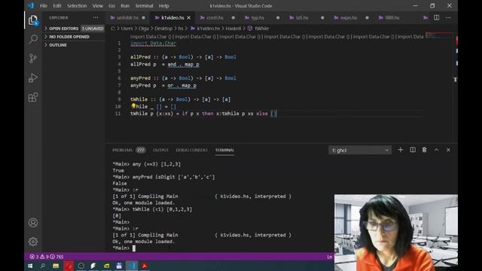Click the ghci terminal prompt input
The width and height of the screenshot is (482, 271).
[x=134, y=248]
